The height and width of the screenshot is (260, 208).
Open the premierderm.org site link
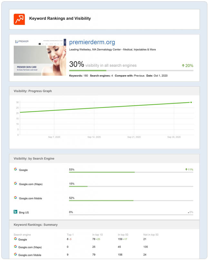pyautogui.click(x=92, y=42)
